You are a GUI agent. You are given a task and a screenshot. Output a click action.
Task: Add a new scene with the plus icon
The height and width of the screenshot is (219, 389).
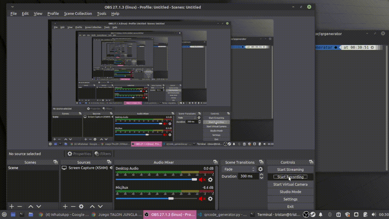coord(12,207)
